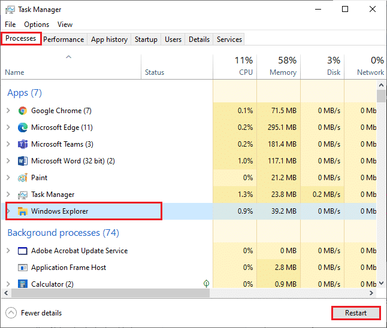Sort by the Memory column header
The image size is (387, 328).
click(x=279, y=66)
